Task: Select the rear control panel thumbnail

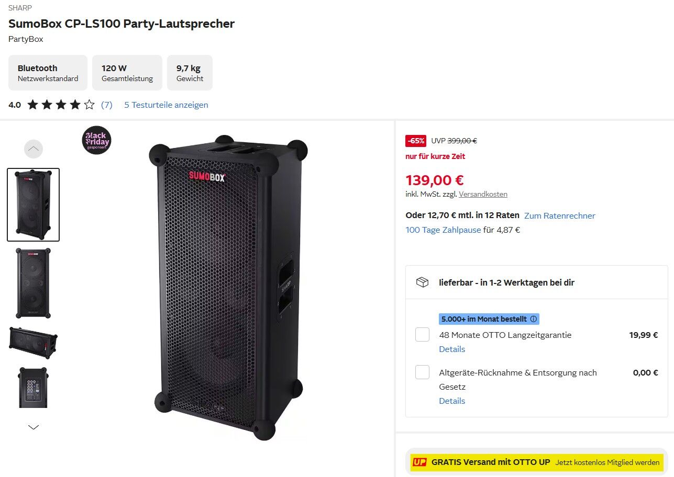Action: pyautogui.click(x=33, y=387)
